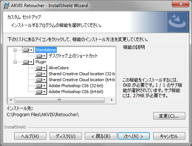192x146 pixels.
Task: Select Shared Creative Cloud location (64-bit) item
Action: 82,80
